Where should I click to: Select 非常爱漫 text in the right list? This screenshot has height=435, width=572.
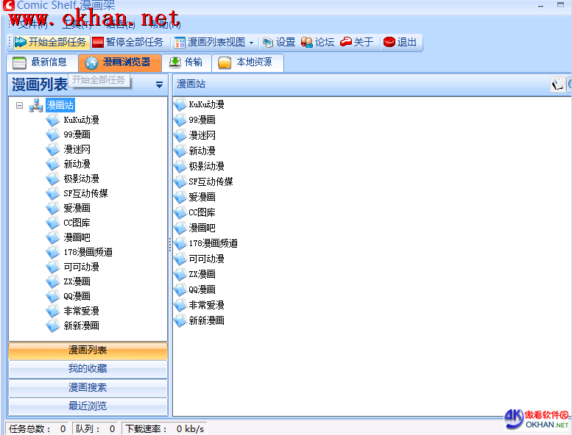206,305
